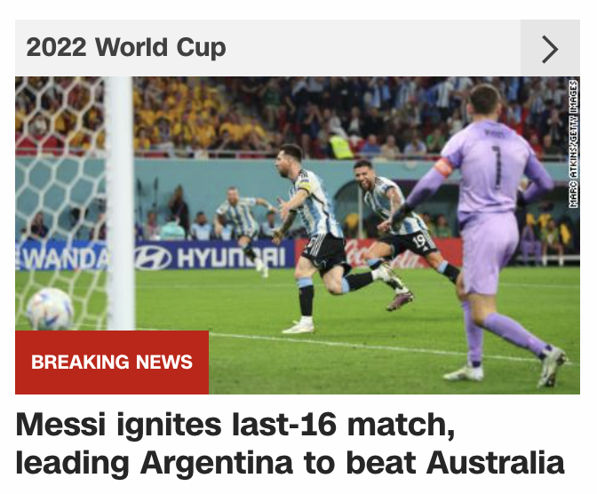Open the 2022 World Cup section title

pos(126,47)
